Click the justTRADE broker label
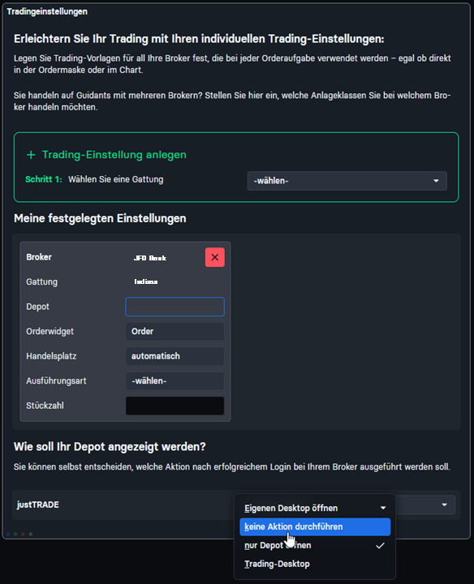The height and width of the screenshot is (584, 474). 38,505
